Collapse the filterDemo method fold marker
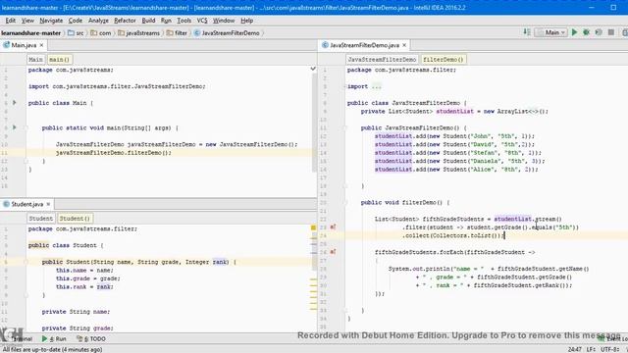 [x=344, y=203]
